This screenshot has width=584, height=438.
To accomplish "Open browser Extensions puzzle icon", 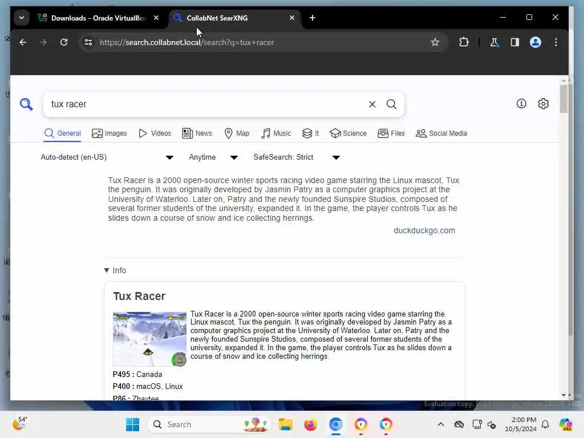I will [464, 42].
